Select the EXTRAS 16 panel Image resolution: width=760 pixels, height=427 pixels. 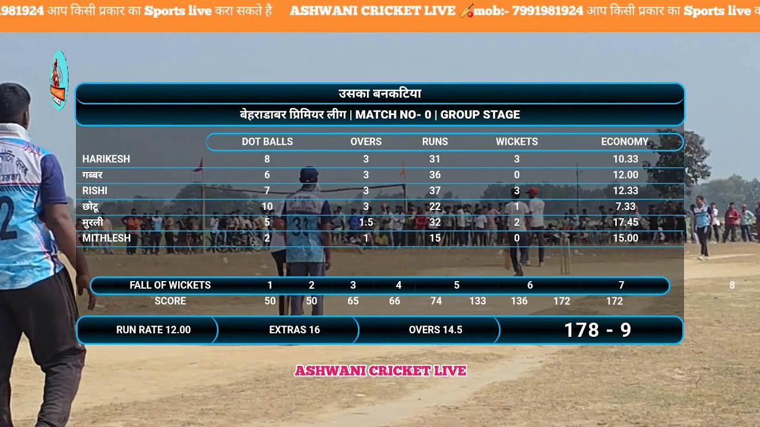click(x=289, y=330)
